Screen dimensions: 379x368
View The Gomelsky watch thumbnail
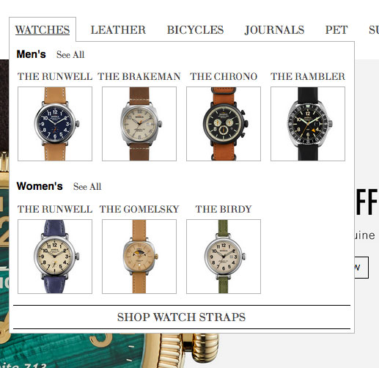click(139, 257)
